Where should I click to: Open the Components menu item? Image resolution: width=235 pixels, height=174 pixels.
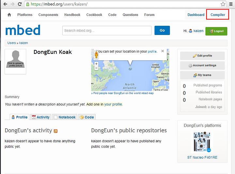tap(48, 15)
